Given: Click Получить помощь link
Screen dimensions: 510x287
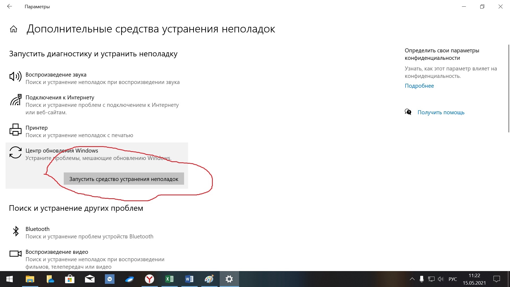Looking at the screenshot, I should (441, 112).
